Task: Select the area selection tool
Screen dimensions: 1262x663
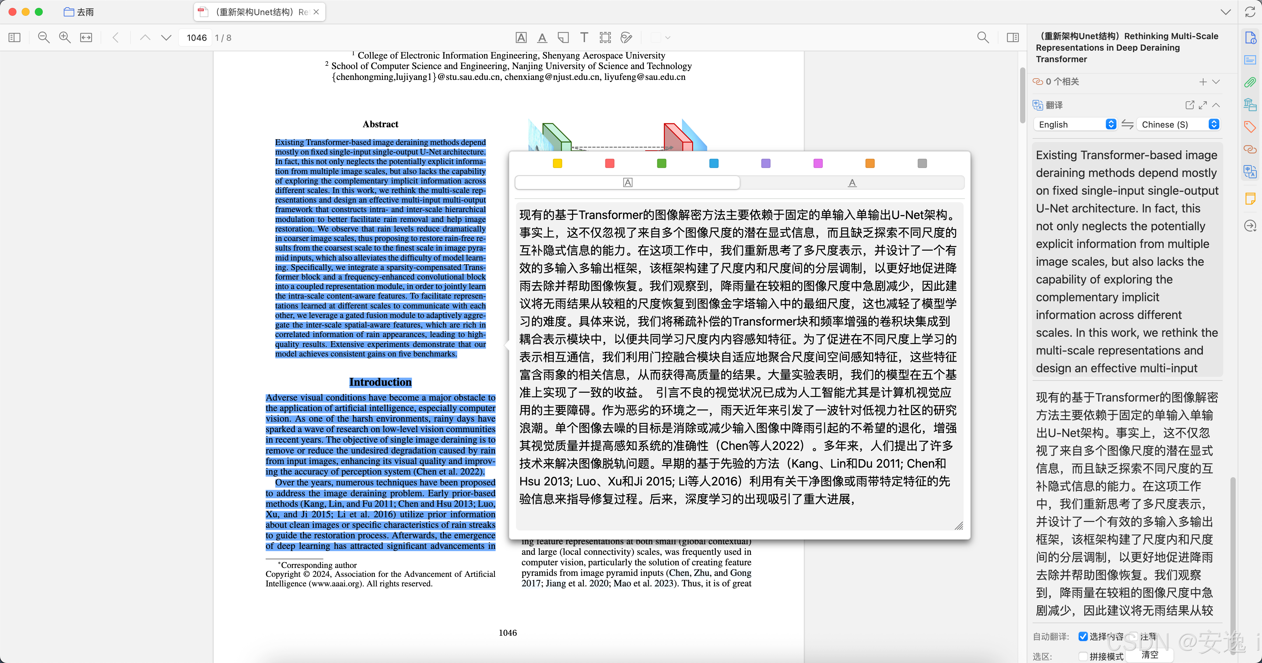Action: tap(605, 38)
